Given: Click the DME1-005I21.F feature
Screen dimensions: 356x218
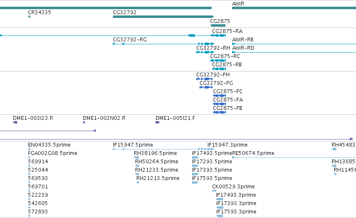Looking at the screenshot, I should [x=158, y=122].
